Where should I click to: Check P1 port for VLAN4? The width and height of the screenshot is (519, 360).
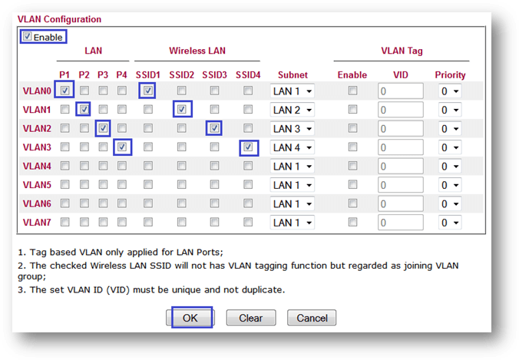coord(65,166)
